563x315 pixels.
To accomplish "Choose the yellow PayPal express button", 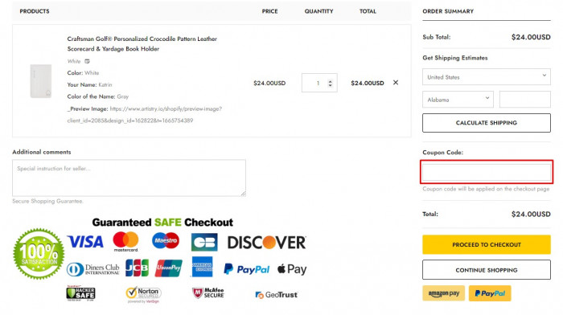I will pos(490,293).
